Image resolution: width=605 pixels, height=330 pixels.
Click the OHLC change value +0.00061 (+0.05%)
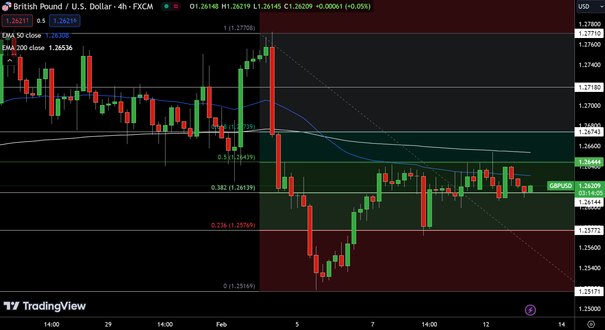click(343, 6)
